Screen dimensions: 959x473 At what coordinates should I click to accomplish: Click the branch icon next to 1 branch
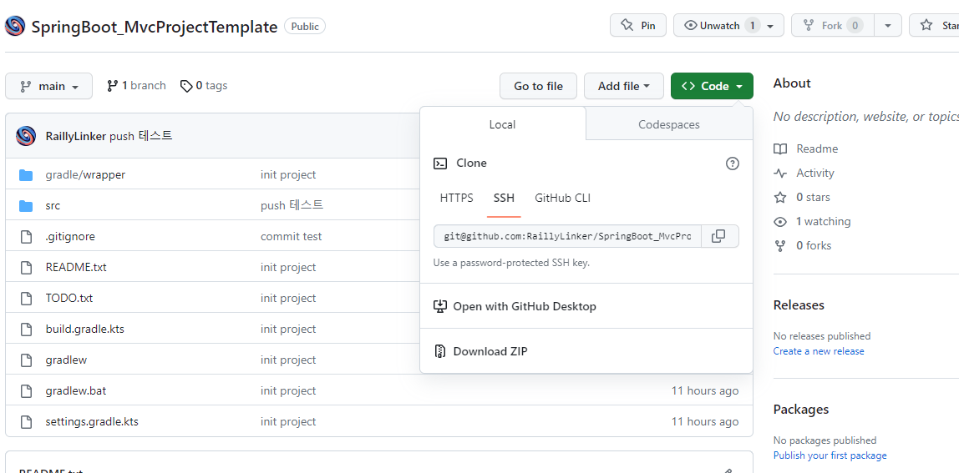pyautogui.click(x=112, y=86)
